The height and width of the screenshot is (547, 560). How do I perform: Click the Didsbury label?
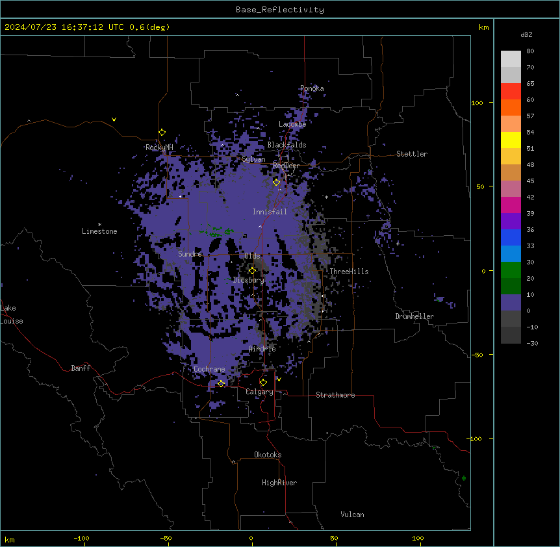point(249,280)
